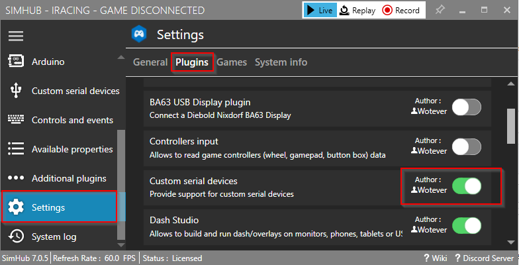This screenshot has width=519, height=265.
Task: Open the Discord Server link
Action: click(x=483, y=258)
